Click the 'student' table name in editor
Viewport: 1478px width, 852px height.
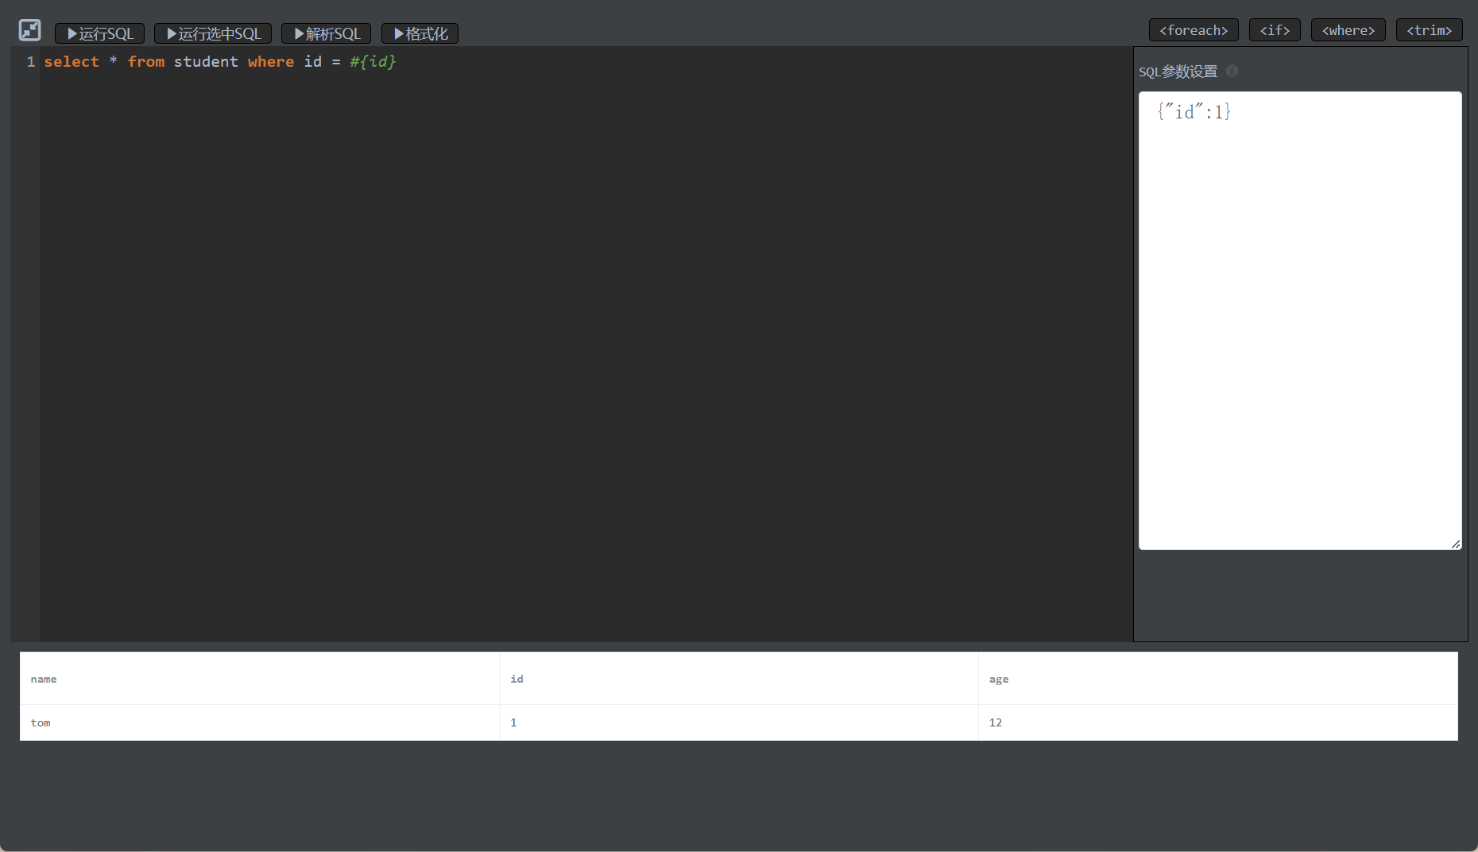pyautogui.click(x=206, y=61)
